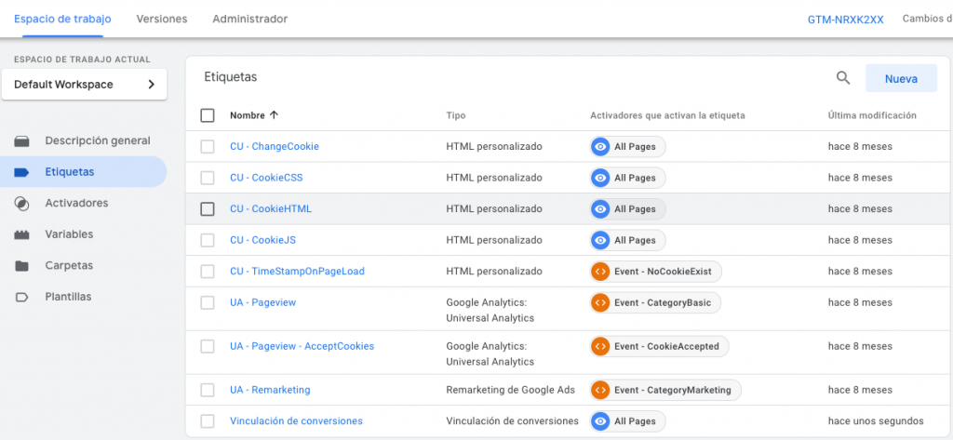Open the Administrador tab
953x440 pixels.
point(249,19)
